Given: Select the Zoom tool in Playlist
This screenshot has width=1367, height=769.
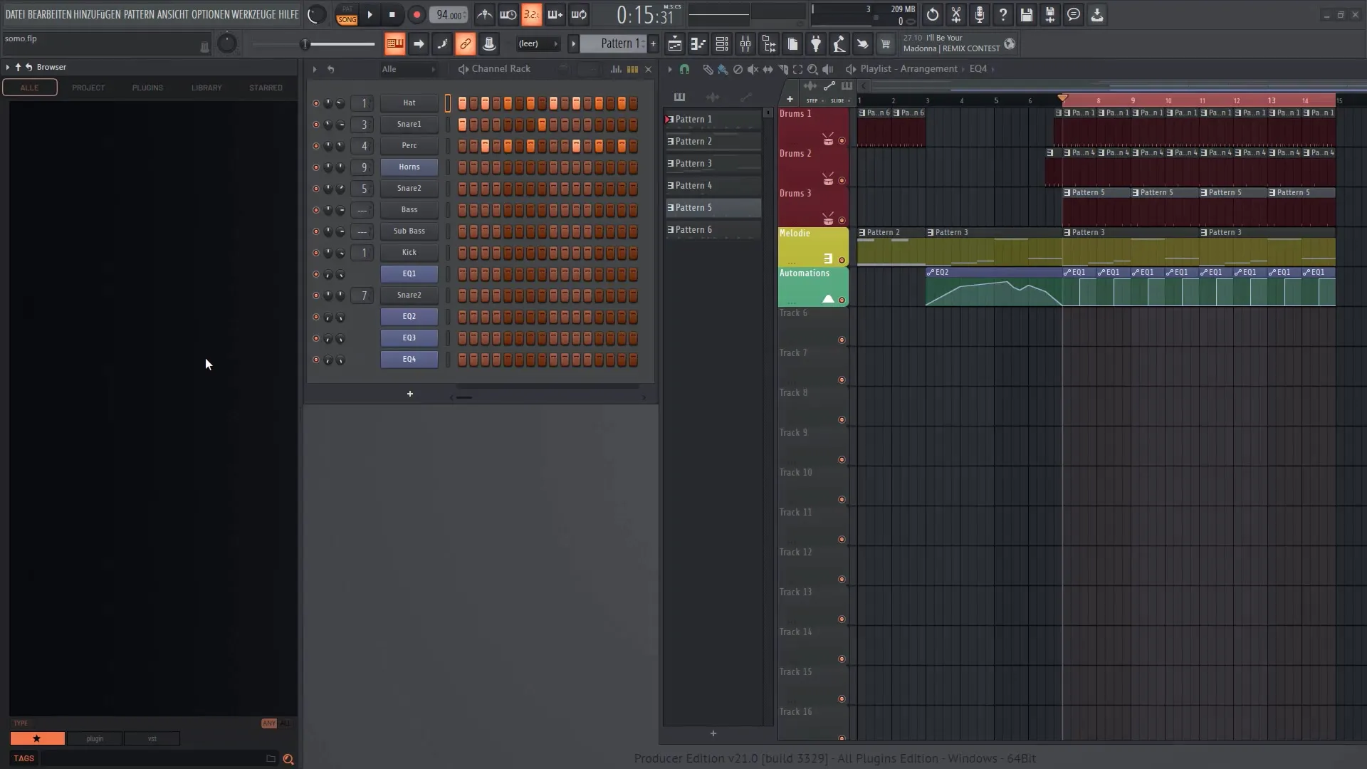Looking at the screenshot, I should click(x=812, y=69).
